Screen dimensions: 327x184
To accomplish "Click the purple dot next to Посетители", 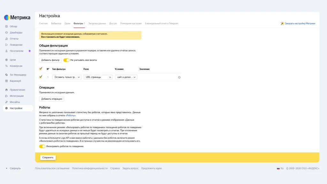I will [x=30, y=51].
